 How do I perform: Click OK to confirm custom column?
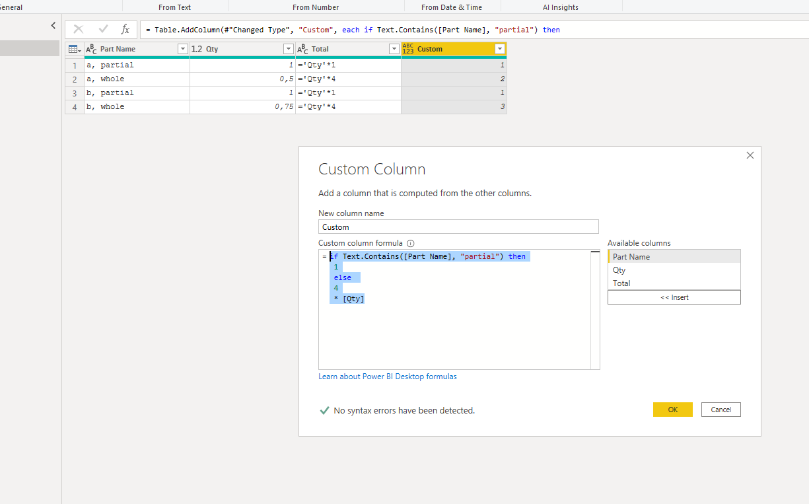tap(673, 410)
